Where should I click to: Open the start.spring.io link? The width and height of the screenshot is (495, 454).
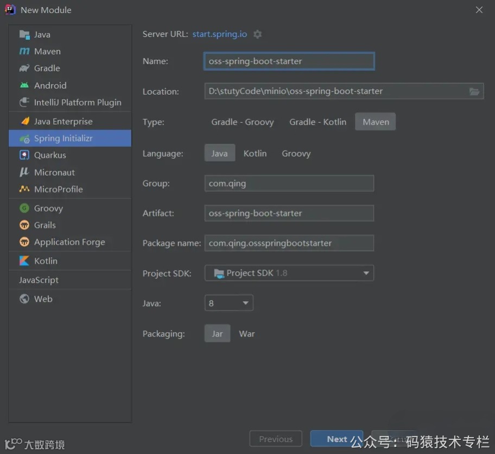220,34
